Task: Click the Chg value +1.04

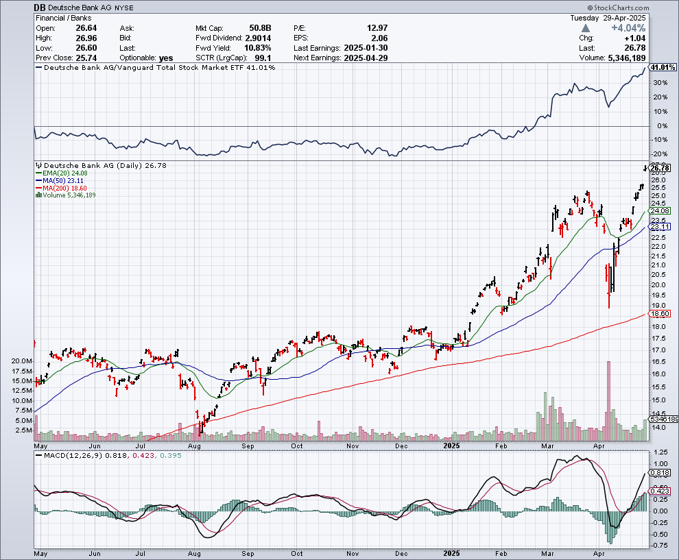Action: point(635,38)
